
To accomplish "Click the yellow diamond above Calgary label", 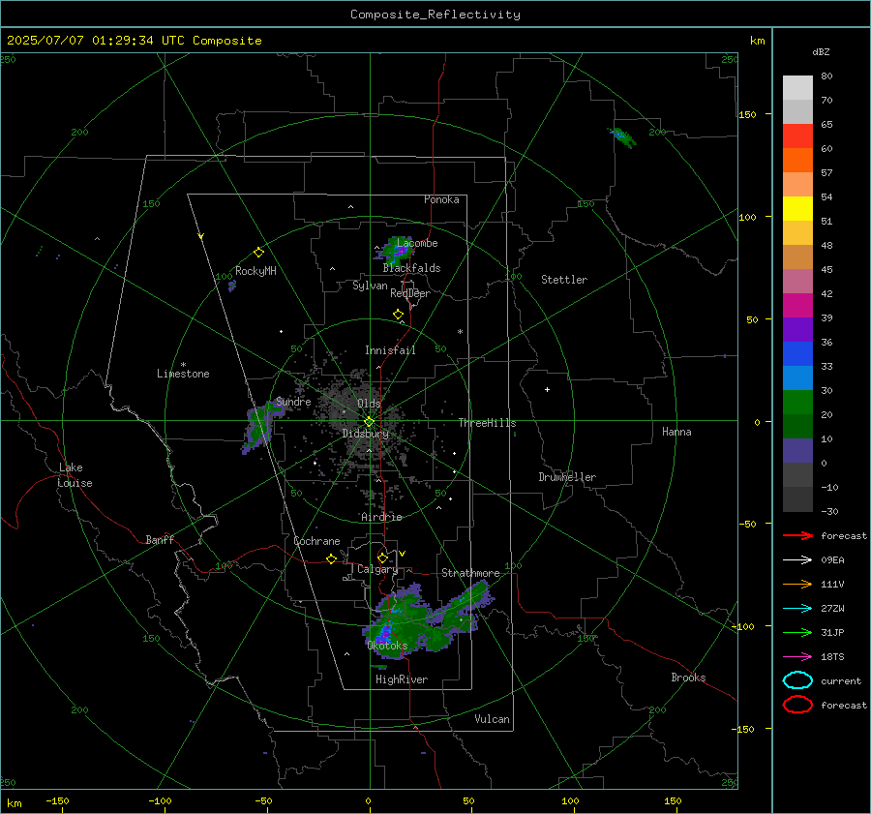I will tap(382, 558).
